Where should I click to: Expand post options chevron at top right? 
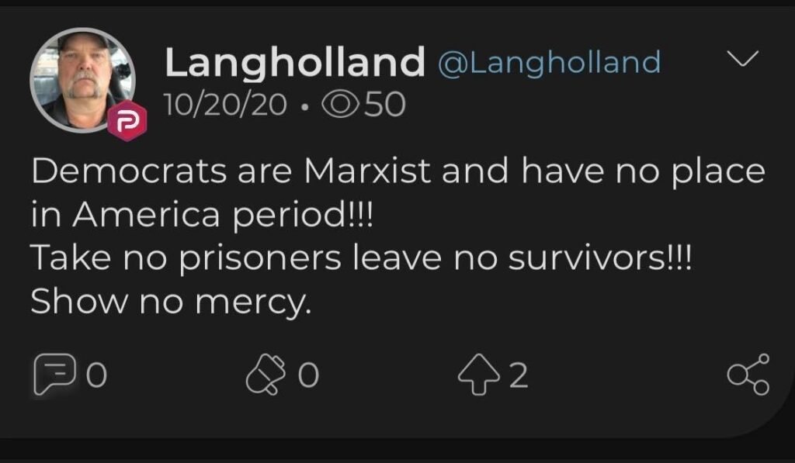pyautogui.click(x=744, y=60)
